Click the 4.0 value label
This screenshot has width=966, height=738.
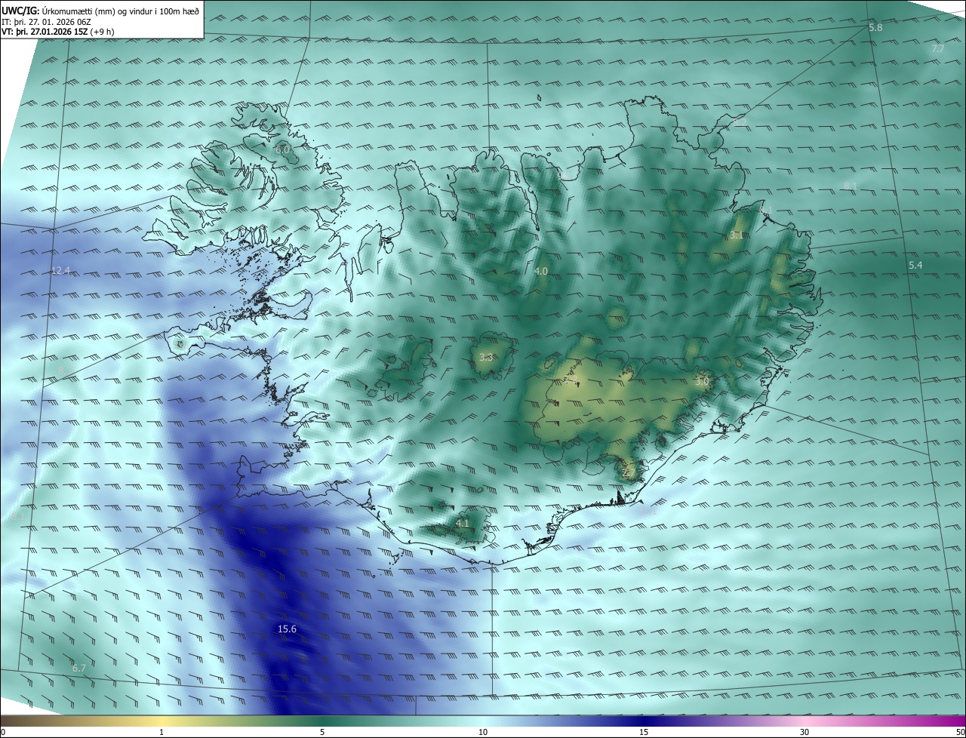tap(541, 271)
